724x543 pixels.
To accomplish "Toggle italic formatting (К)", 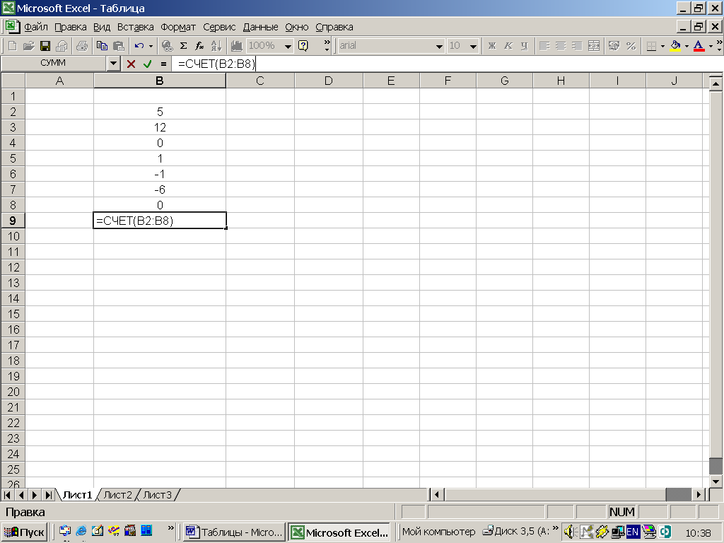I will pos(508,46).
